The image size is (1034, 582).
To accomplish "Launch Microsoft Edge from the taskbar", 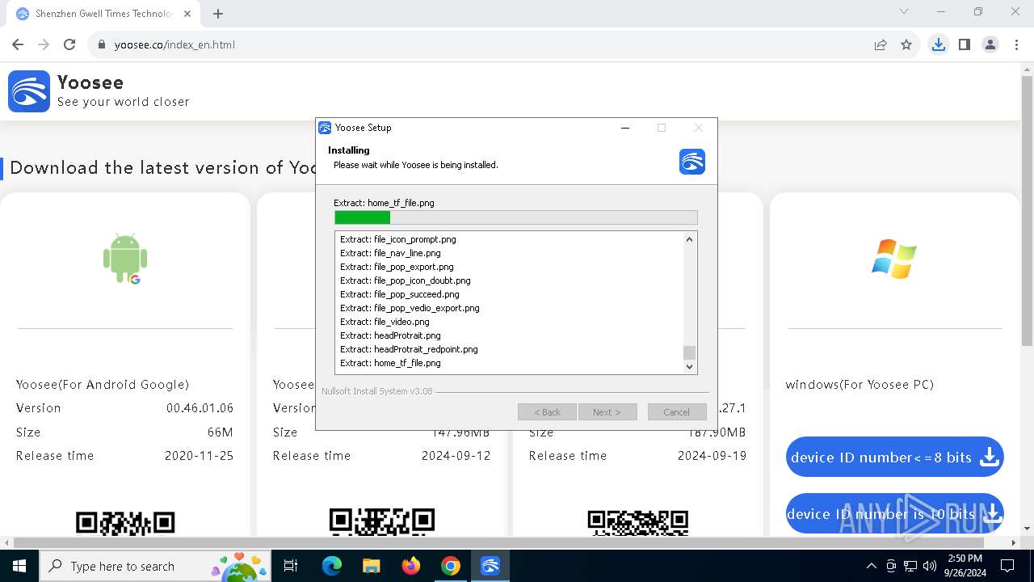I will tap(332, 566).
